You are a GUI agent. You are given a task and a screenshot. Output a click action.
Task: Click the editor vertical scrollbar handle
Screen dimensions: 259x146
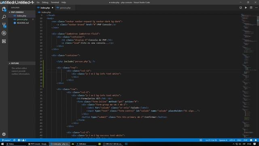pyautogui.click(x=258, y=21)
